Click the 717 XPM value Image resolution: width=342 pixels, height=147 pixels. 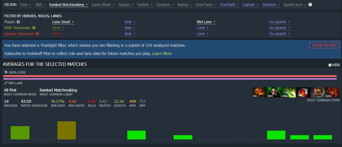[x=142, y=101]
